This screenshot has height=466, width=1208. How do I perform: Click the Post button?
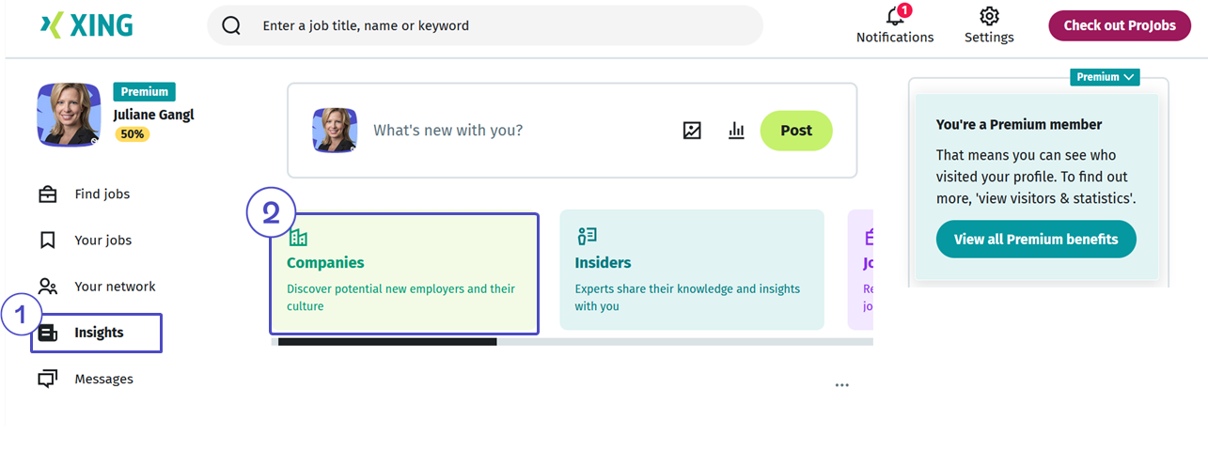click(796, 131)
